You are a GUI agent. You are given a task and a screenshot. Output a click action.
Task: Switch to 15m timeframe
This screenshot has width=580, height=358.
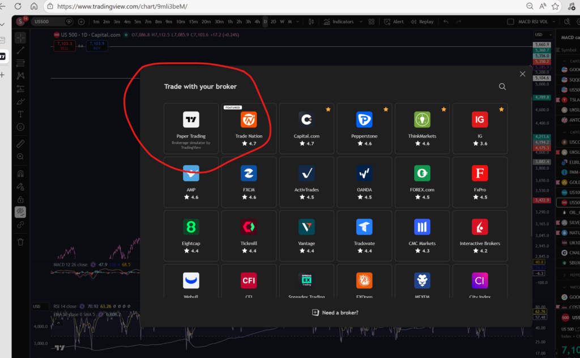(193, 22)
